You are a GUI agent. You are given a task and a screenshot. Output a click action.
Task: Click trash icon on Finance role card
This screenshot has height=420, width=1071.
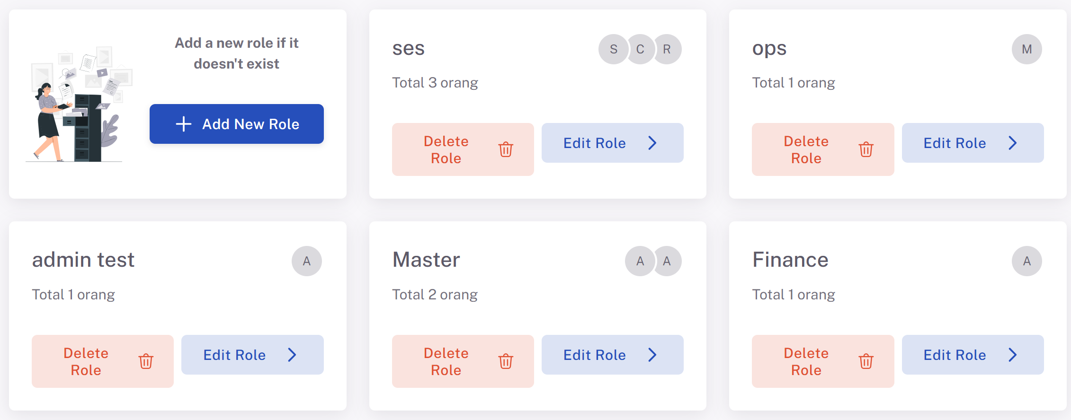(866, 361)
